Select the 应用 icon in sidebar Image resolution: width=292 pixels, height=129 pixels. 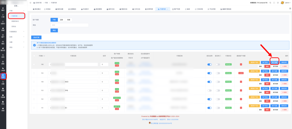[3, 76]
